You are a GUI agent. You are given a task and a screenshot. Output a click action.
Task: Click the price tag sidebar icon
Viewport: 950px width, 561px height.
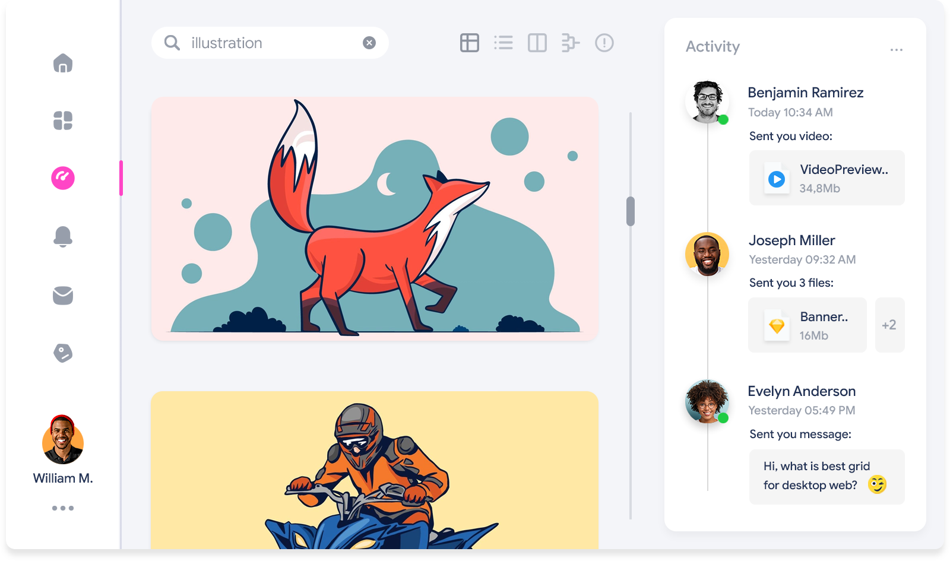point(63,353)
